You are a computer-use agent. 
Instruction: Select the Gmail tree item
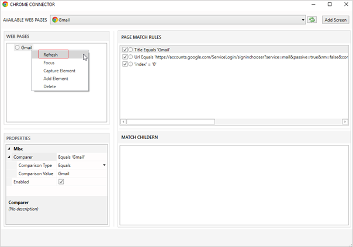26,47
